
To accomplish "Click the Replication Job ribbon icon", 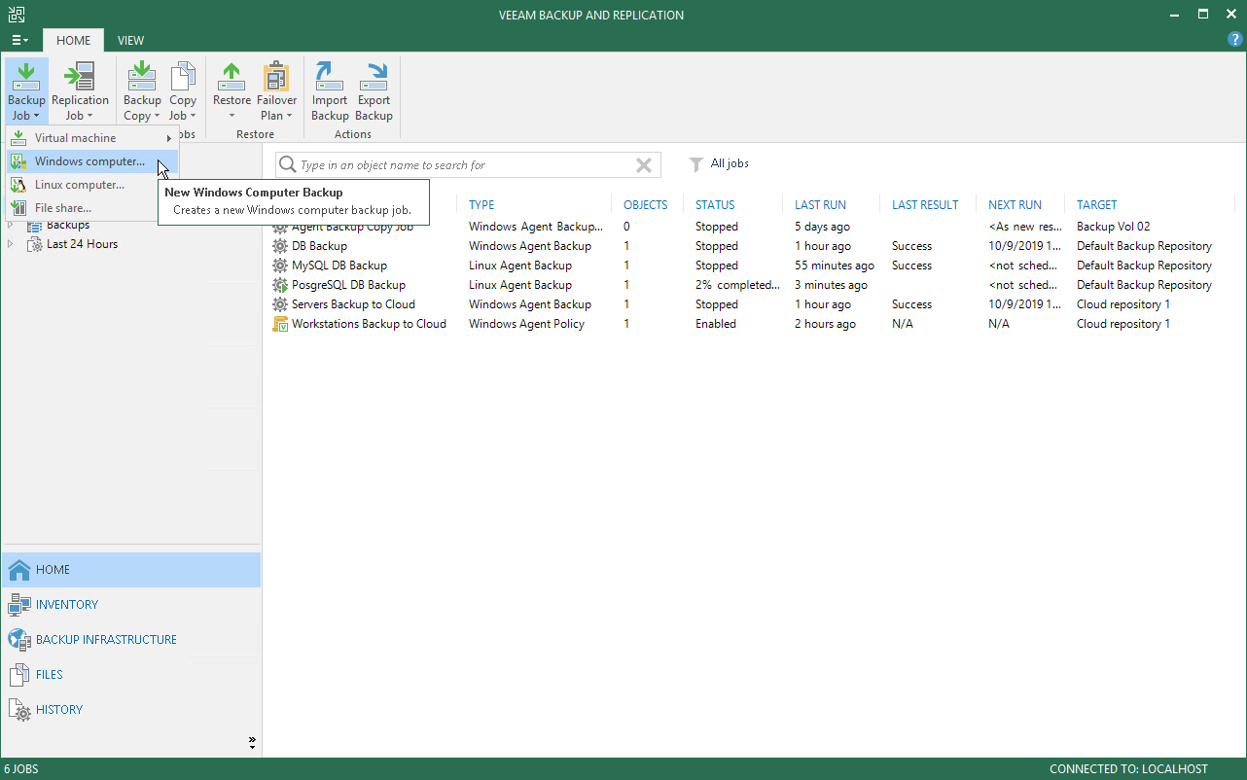I will coord(80,91).
